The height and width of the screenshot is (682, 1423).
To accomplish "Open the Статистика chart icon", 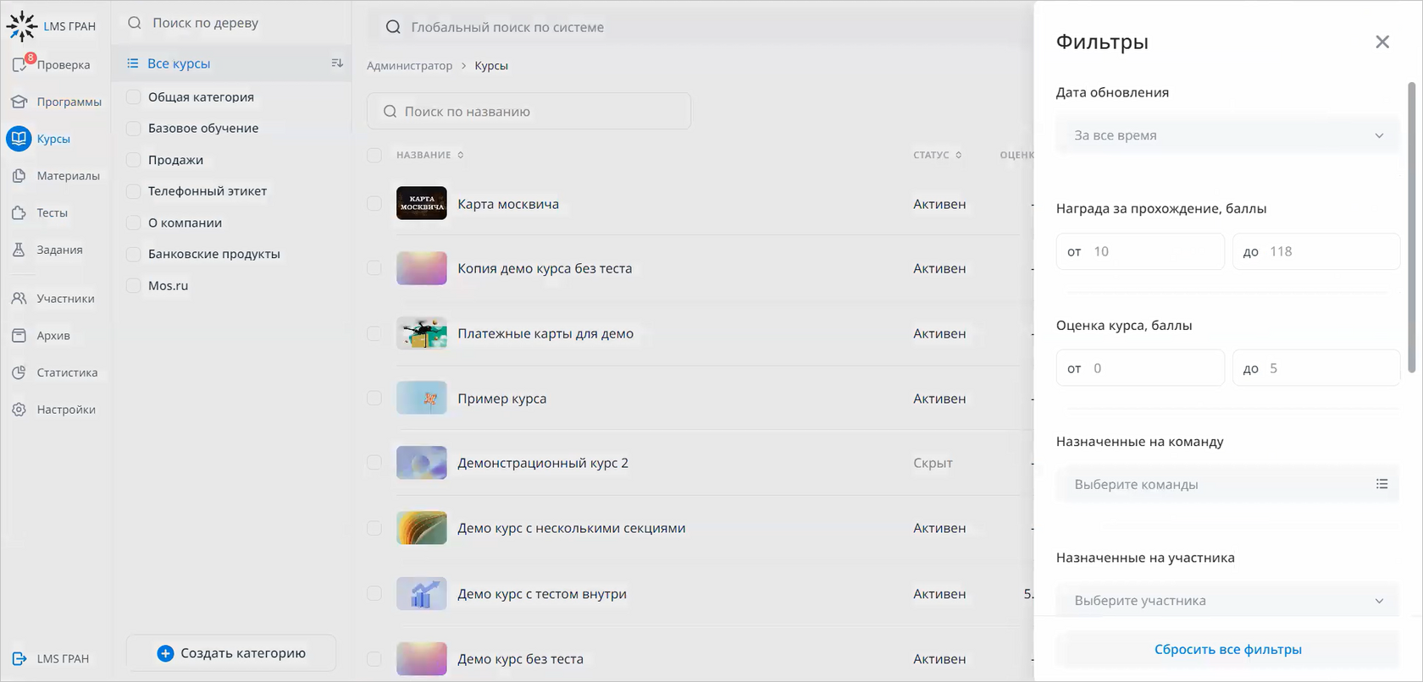I will (19, 372).
